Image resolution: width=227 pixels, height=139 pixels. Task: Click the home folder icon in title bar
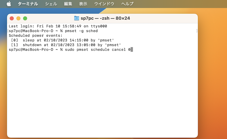point(76,18)
